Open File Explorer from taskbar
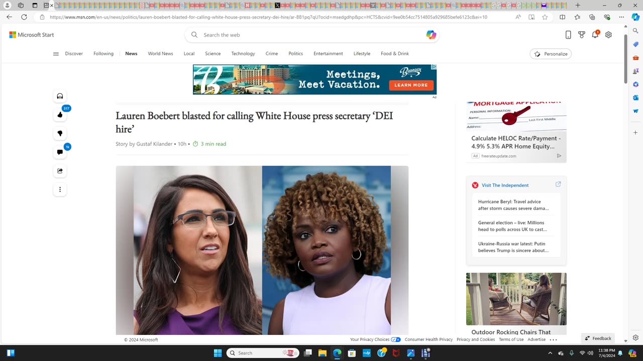Viewport: 643px width, 361px height. (323, 353)
